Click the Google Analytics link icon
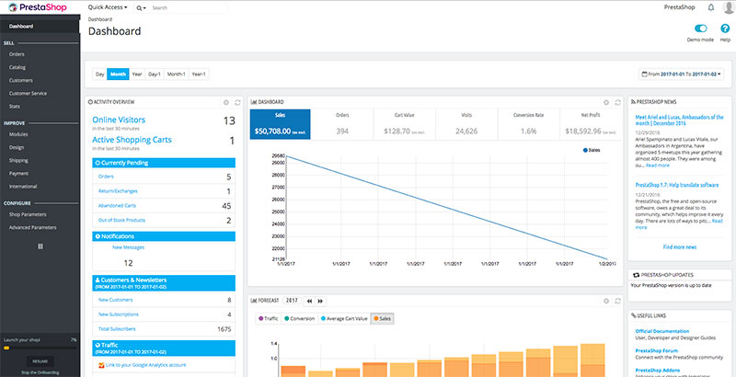 pos(101,365)
